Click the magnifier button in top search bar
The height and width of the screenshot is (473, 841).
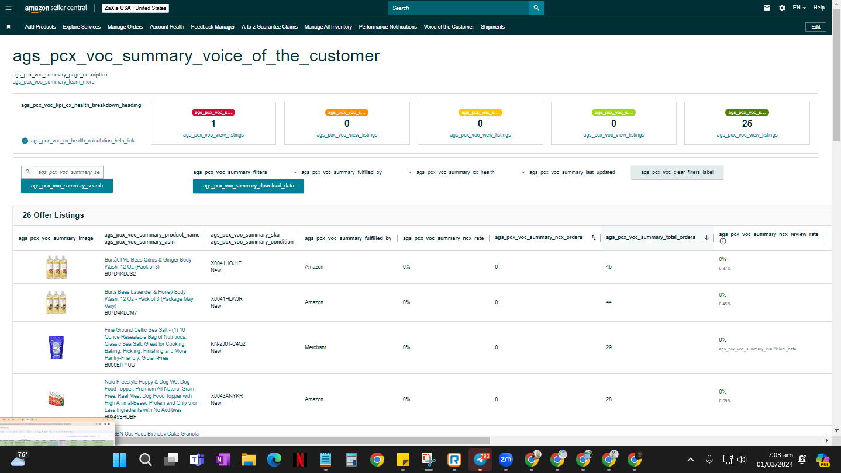(x=536, y=8)
